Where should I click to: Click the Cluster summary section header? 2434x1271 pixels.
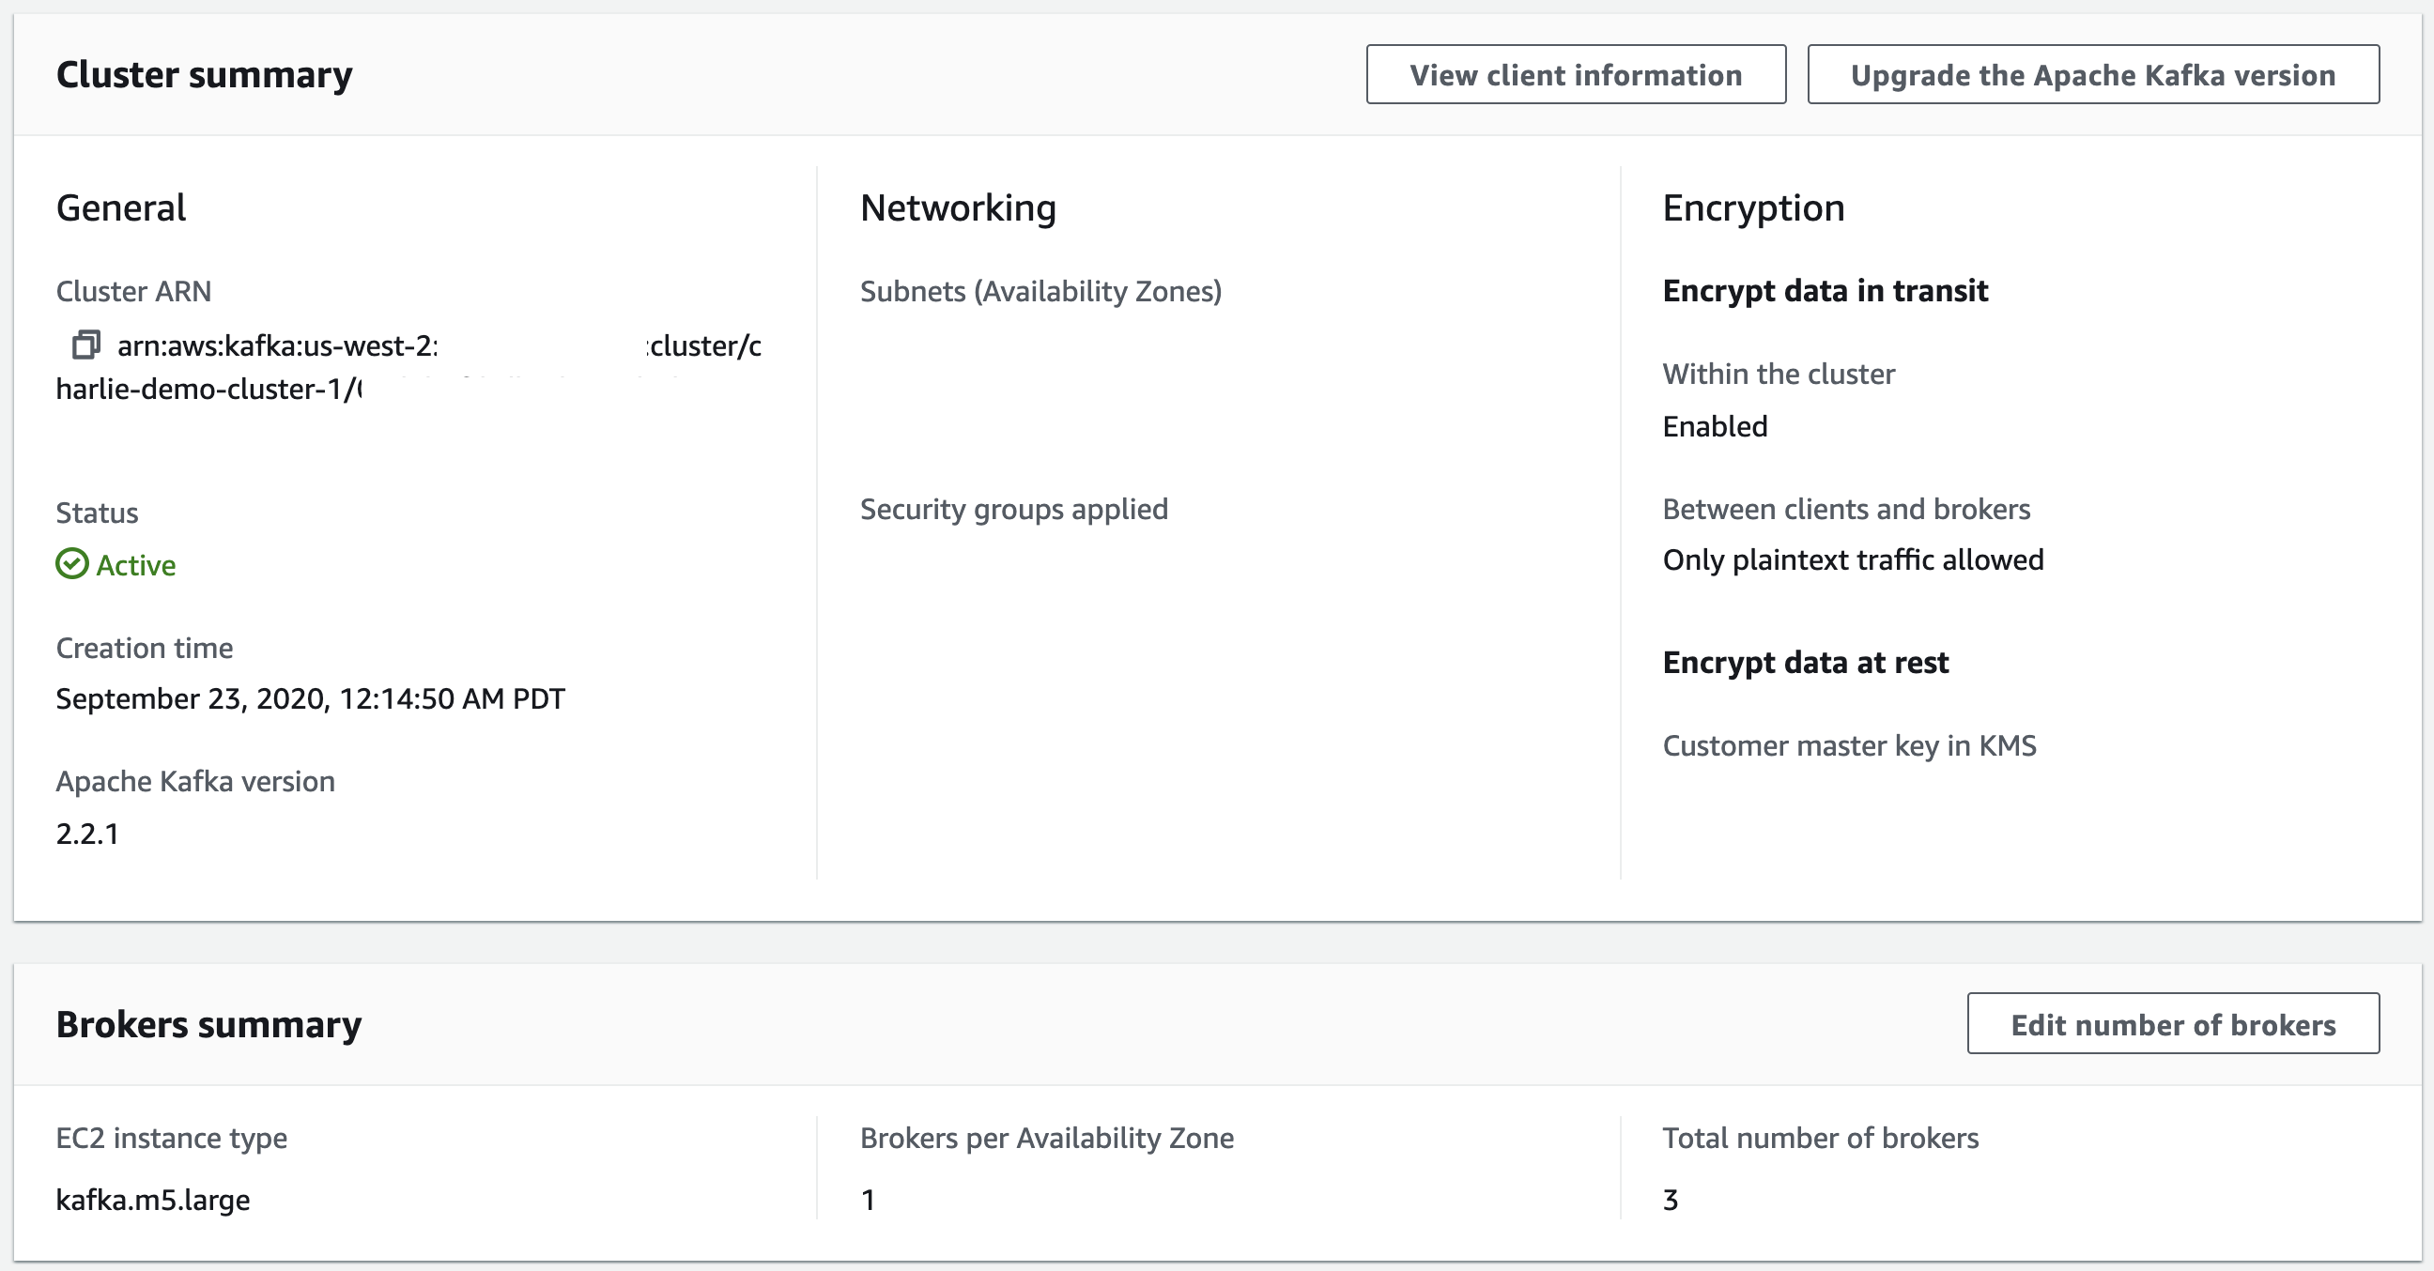[204, 74]
